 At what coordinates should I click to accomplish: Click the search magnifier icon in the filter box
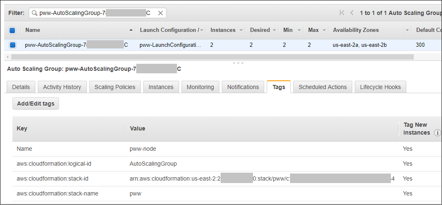34,13
